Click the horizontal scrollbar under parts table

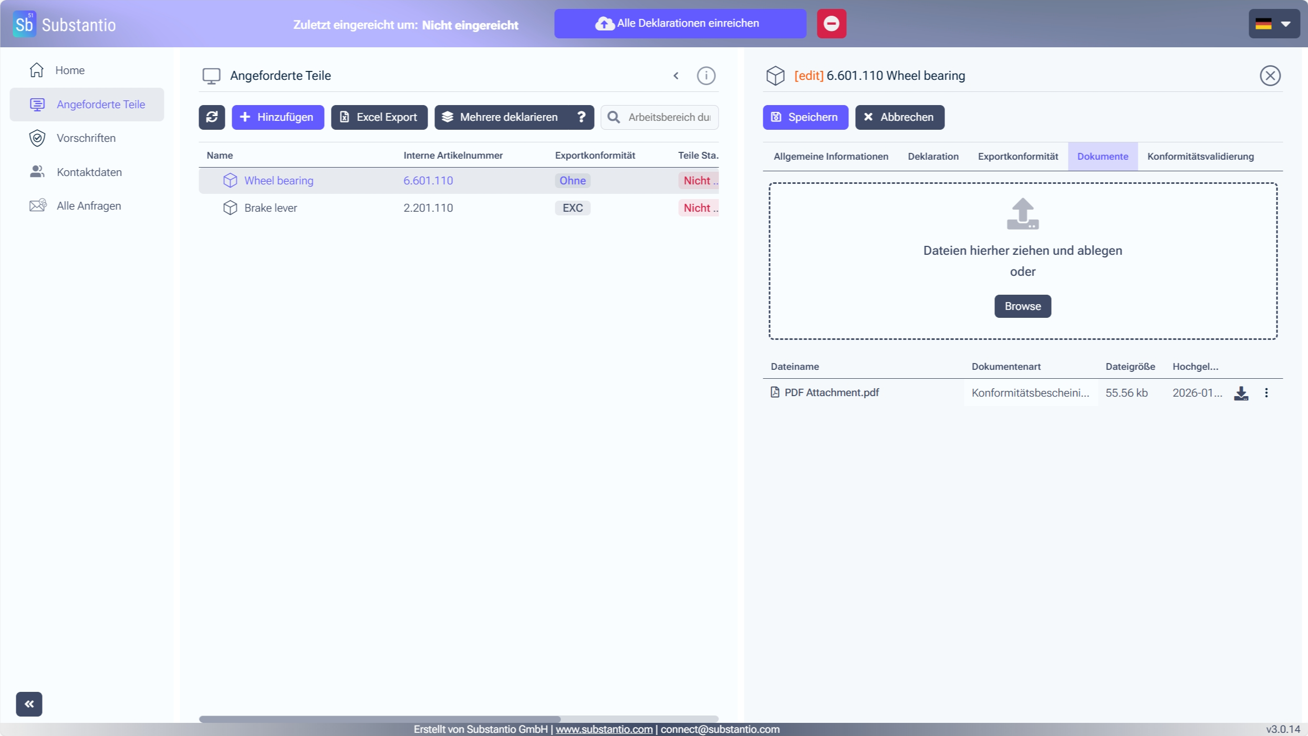(379, 719)
